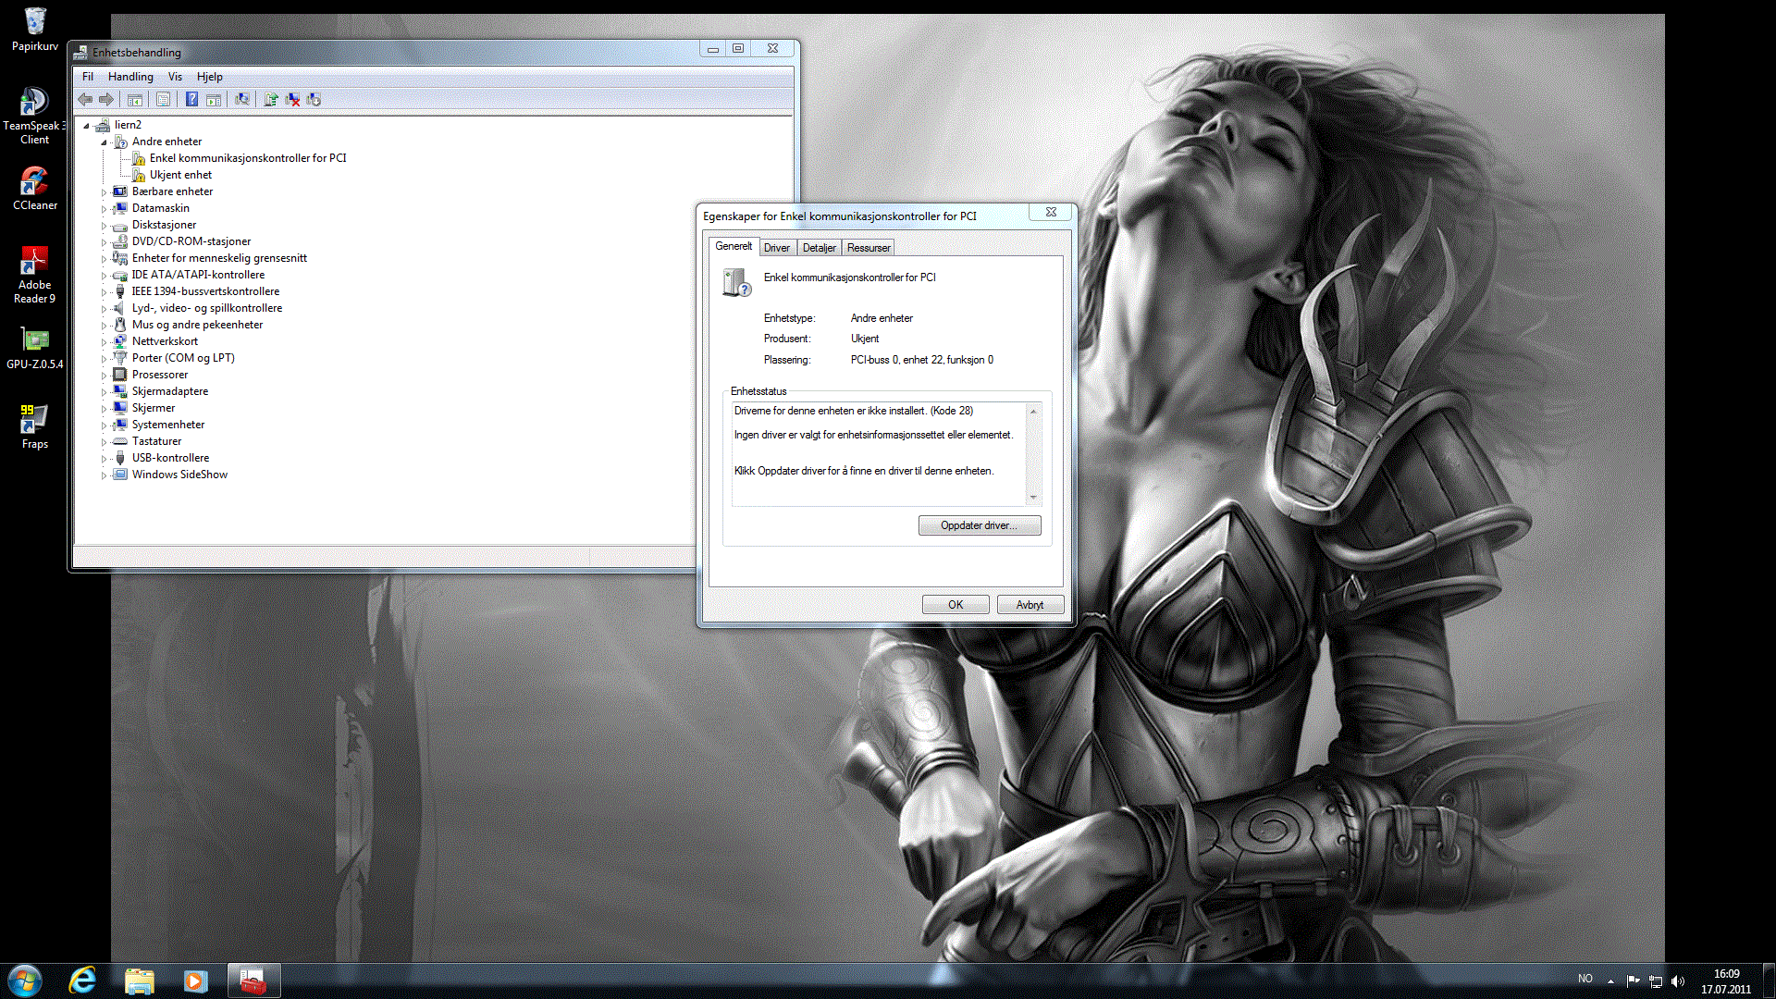Switch to the Ressurser tab

pos(869,248)
